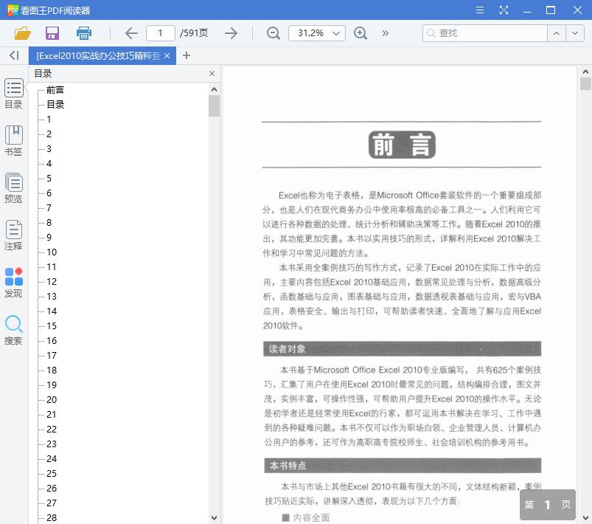This screenshot has height=524, width=592.
Task: Find next search result down arrow
Action: tap(574, 33)
